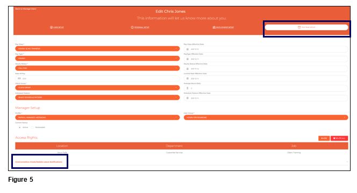The width and height of the screenshot is (357, 193).
Task: Click calendar icon in Pay Type Effective Date
Action: (x=188, y=59)
